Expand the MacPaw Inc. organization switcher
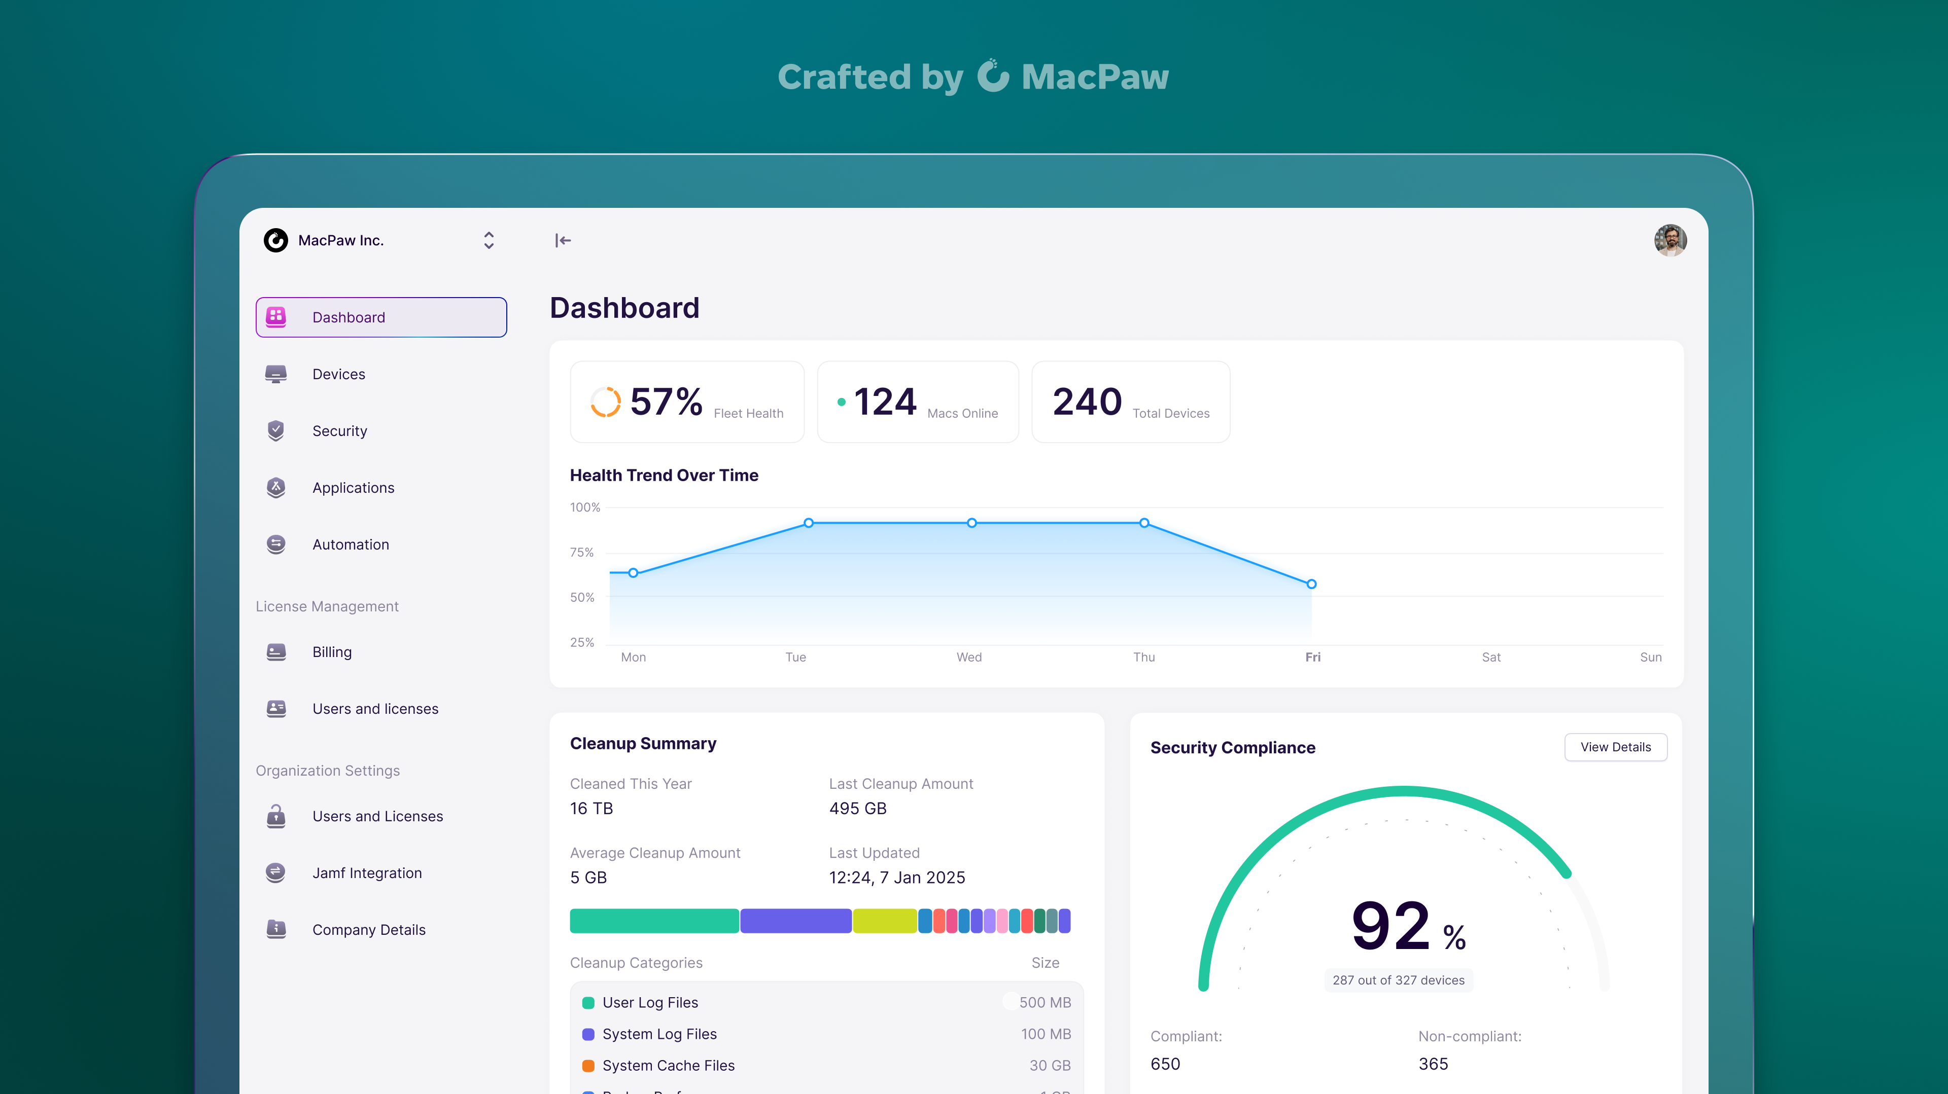 tap(489, 240)
